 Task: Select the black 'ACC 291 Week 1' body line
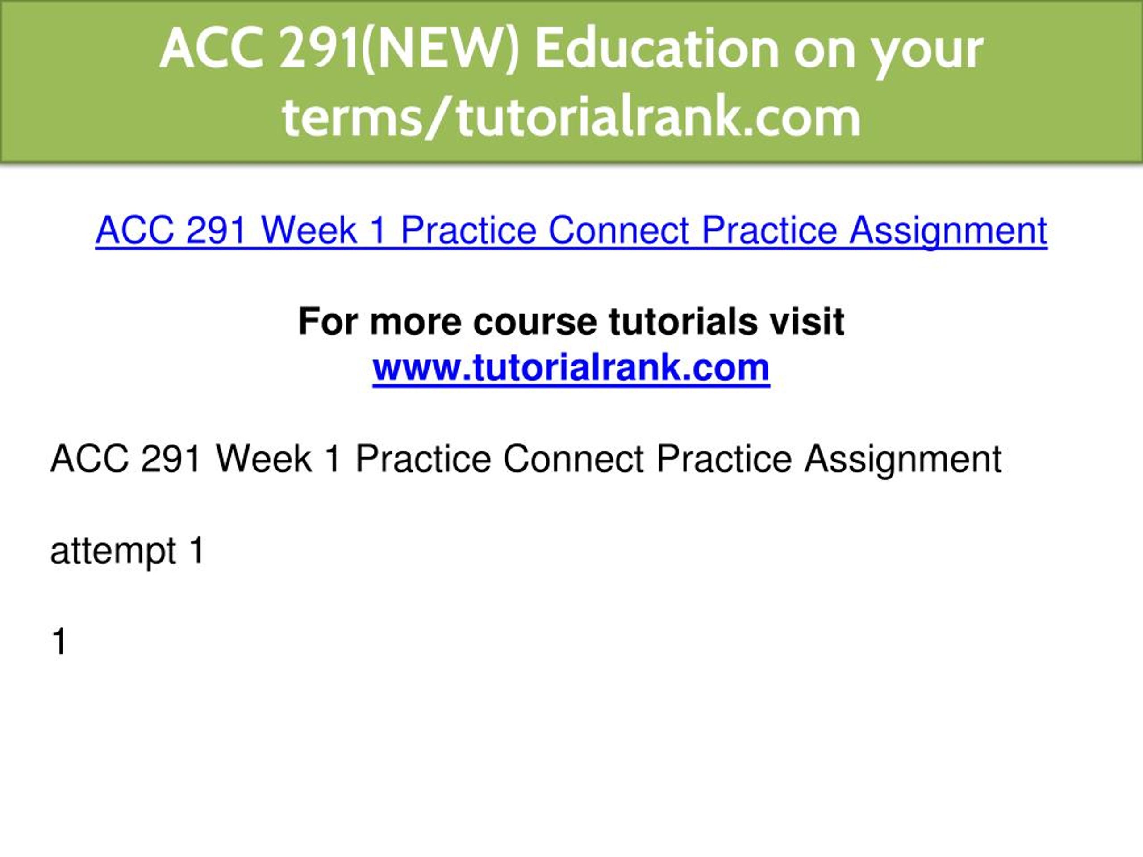tap(526, 459)
